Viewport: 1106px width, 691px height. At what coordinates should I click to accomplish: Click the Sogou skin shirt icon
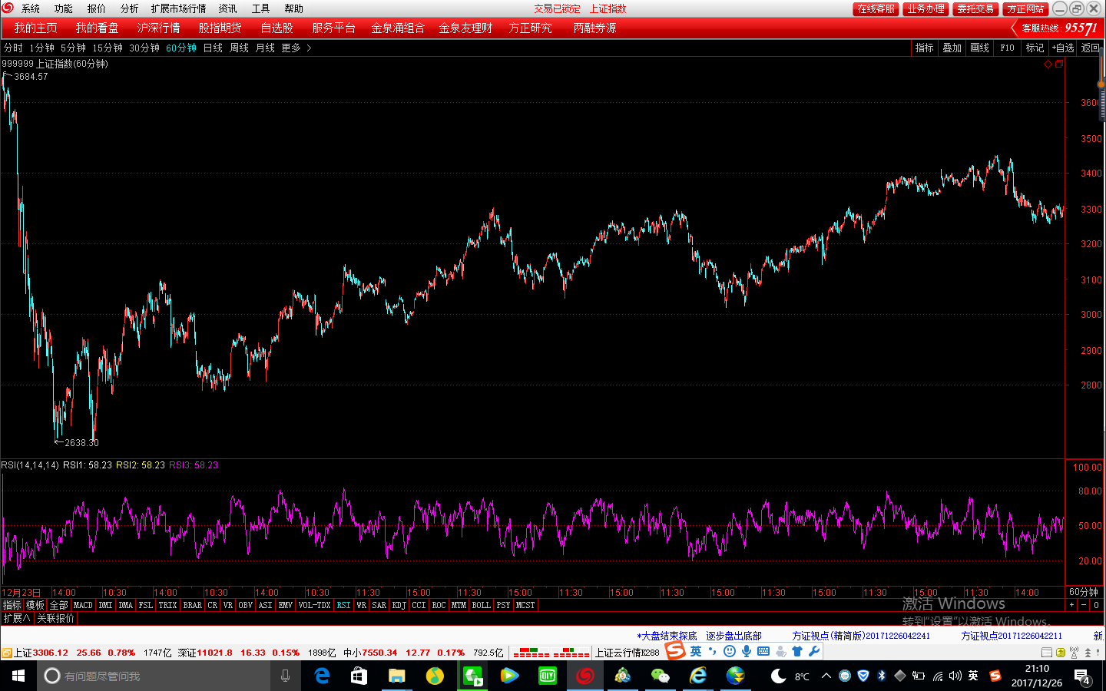pos(797,651)
